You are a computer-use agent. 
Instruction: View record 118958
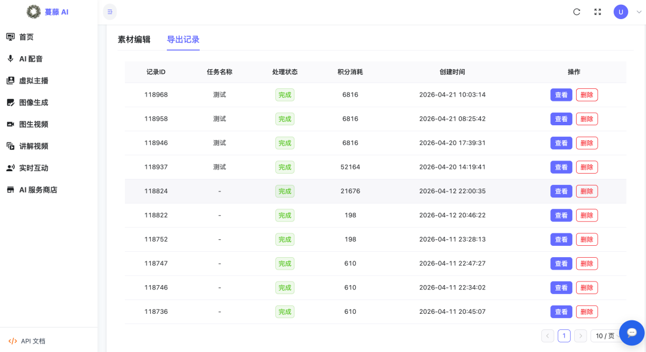click(561, 119)
